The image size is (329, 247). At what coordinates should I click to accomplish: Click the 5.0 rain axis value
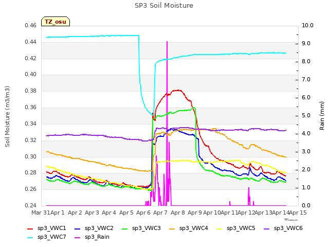pyautogui.click(x=306, y=116)
